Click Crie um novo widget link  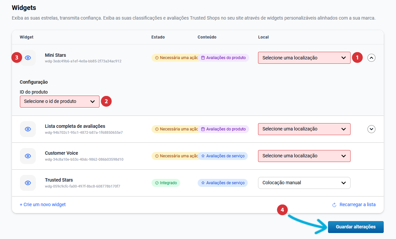(x=43, y=204)
